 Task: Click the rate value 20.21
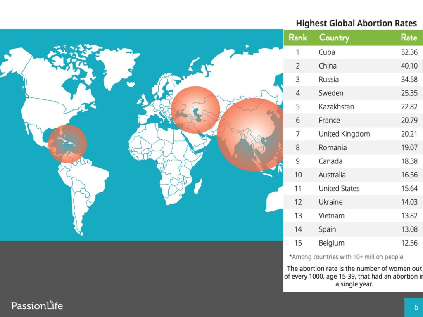(x=409, y=134)
